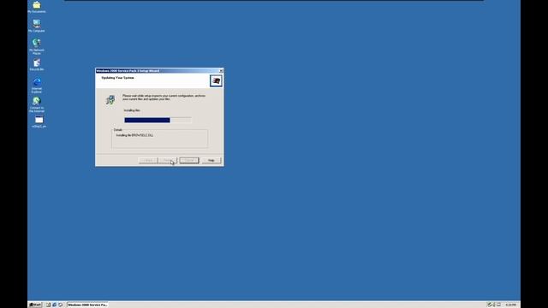This screenshot has width=548, height=308.
Task: Click the greyed-out Back button in the wizard
Action: 148,160
